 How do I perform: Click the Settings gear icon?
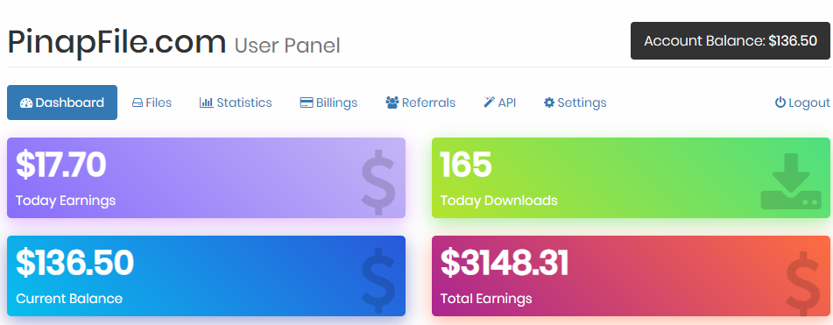tap(549, 102)
